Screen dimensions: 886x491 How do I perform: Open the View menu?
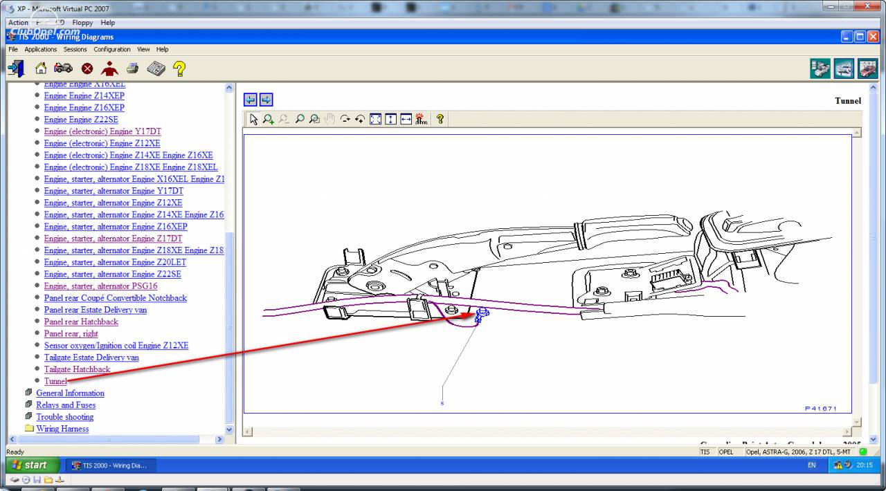click(143, 49)
